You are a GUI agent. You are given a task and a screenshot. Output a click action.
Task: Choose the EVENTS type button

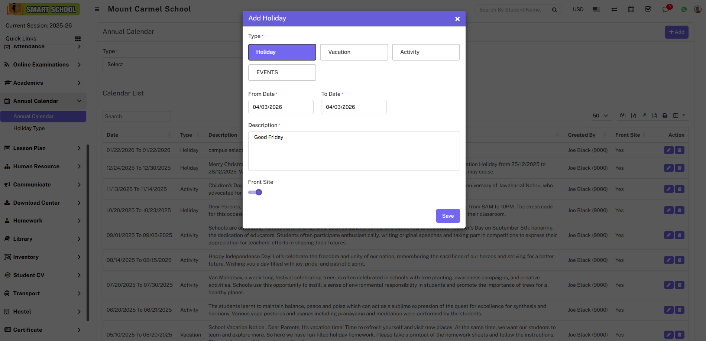tap(282, 72)
